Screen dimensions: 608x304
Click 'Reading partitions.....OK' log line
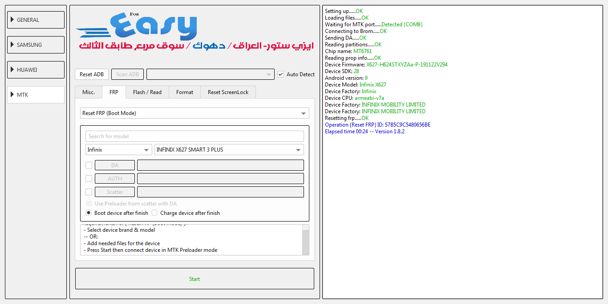[353, 45]
